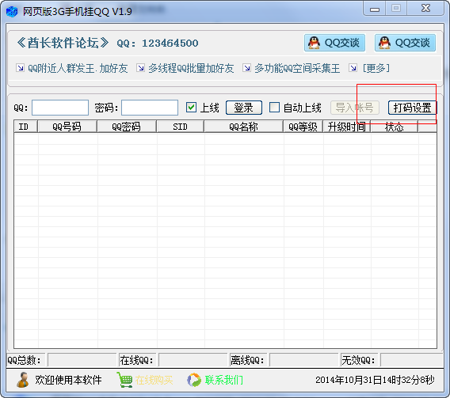Click the 状态 column header
Image resolution: width=450 pixels, height=398 pixels.
pyautogui.click(x=395, y=127)
